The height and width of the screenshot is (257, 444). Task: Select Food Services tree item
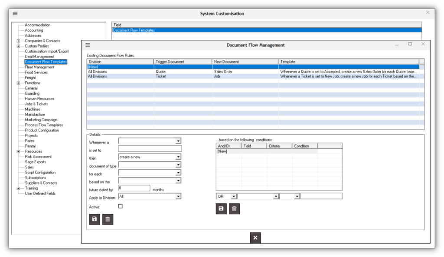(36, 72)
